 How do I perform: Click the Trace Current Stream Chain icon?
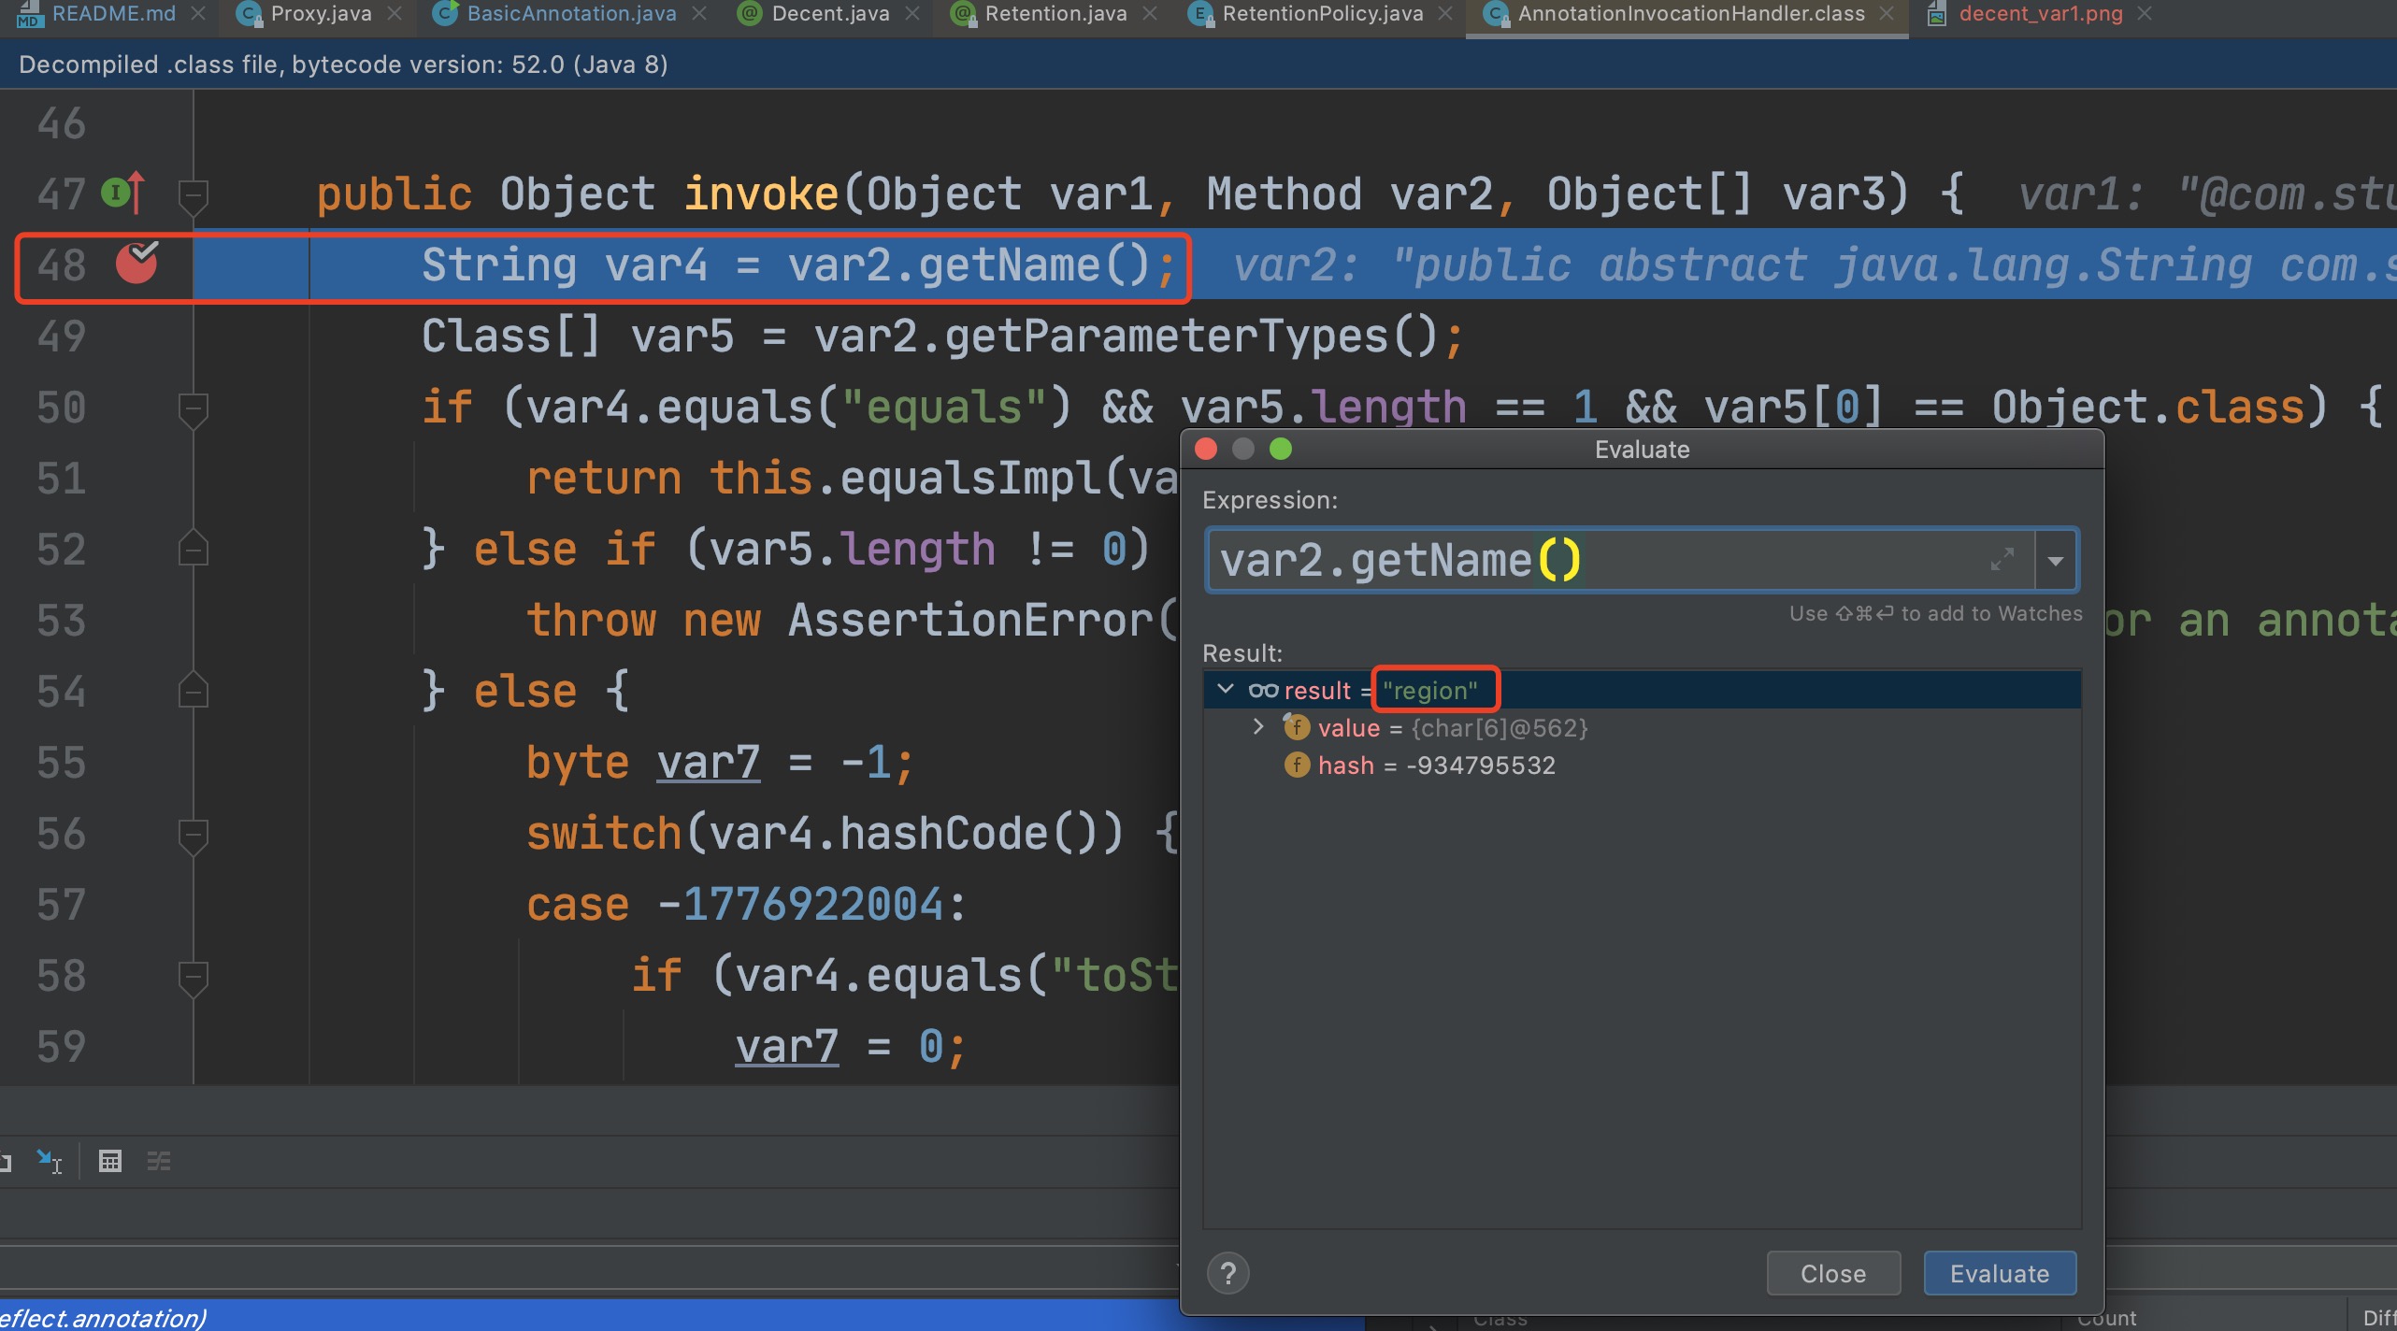tap(159, 1162)
